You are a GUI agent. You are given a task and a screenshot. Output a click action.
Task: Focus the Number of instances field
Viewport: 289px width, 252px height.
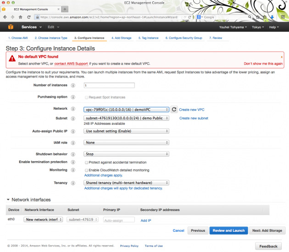(x=109, y=85)
